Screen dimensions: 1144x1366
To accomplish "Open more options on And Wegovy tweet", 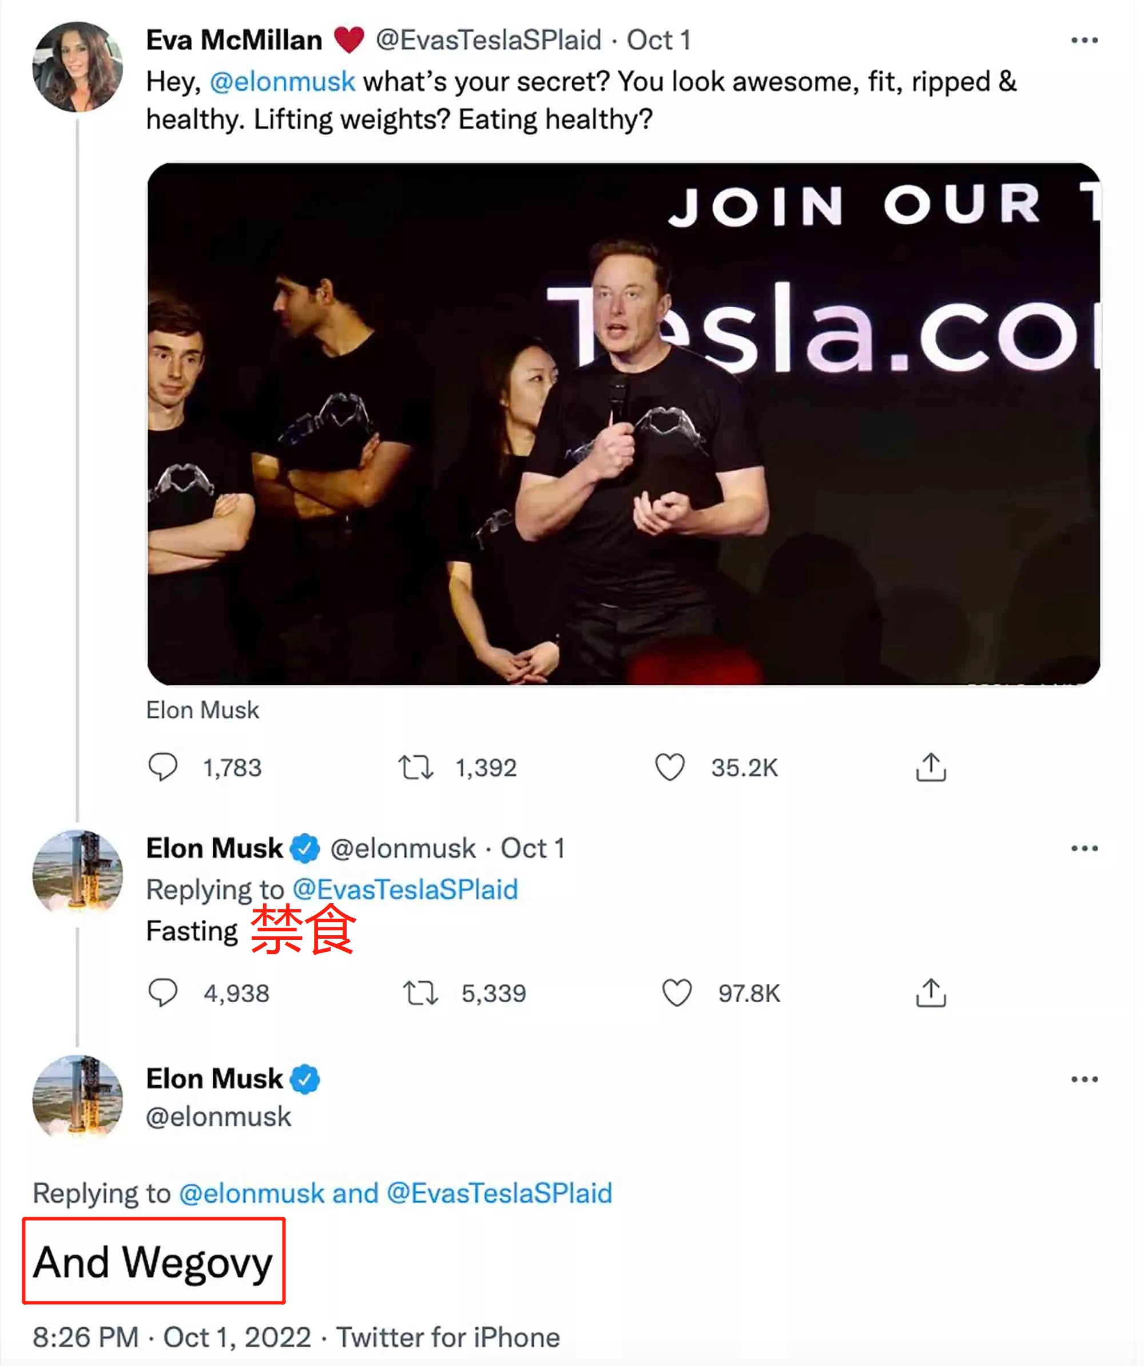I will (1084, 1079).
